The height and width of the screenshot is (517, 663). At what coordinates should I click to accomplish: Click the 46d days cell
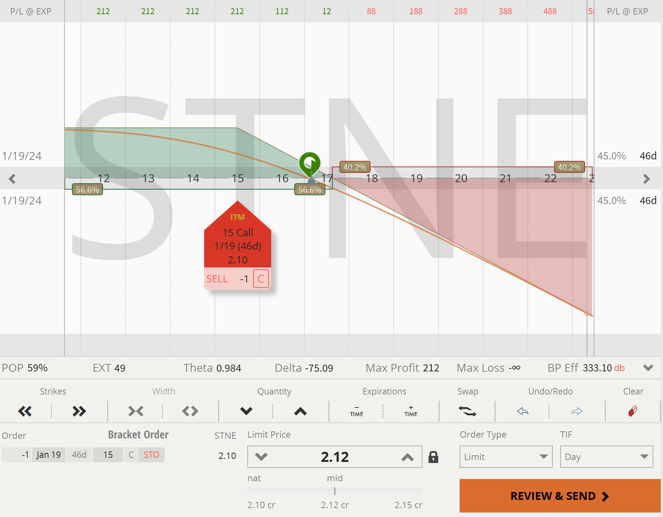click(x=79, y=455)
